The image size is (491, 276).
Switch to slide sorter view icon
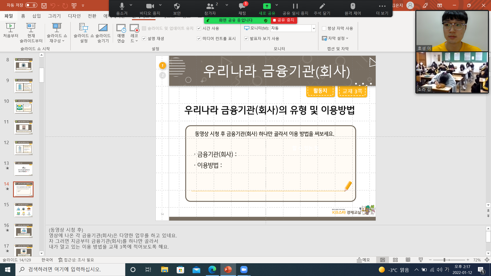(x=395, y=260)
